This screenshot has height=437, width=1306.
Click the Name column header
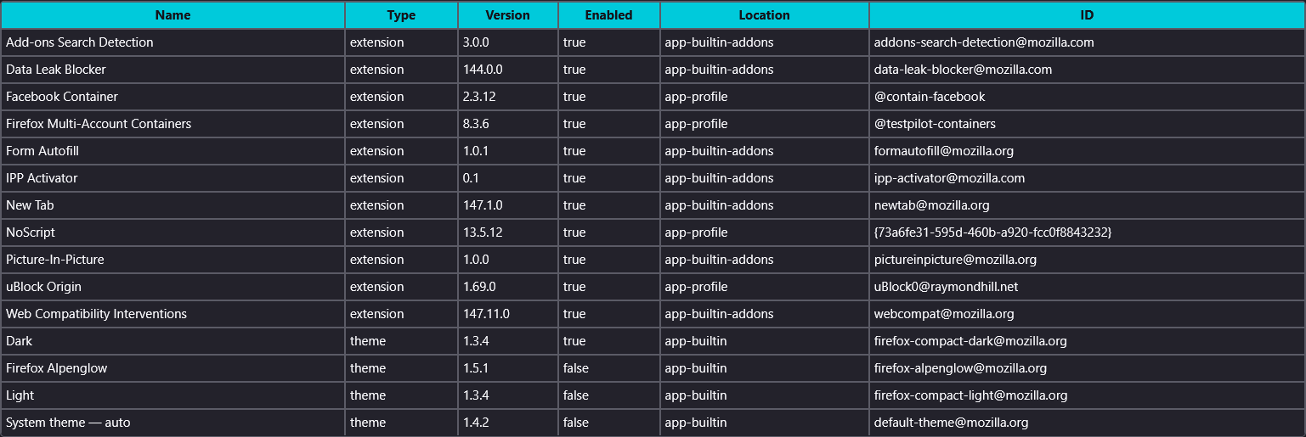173,15
